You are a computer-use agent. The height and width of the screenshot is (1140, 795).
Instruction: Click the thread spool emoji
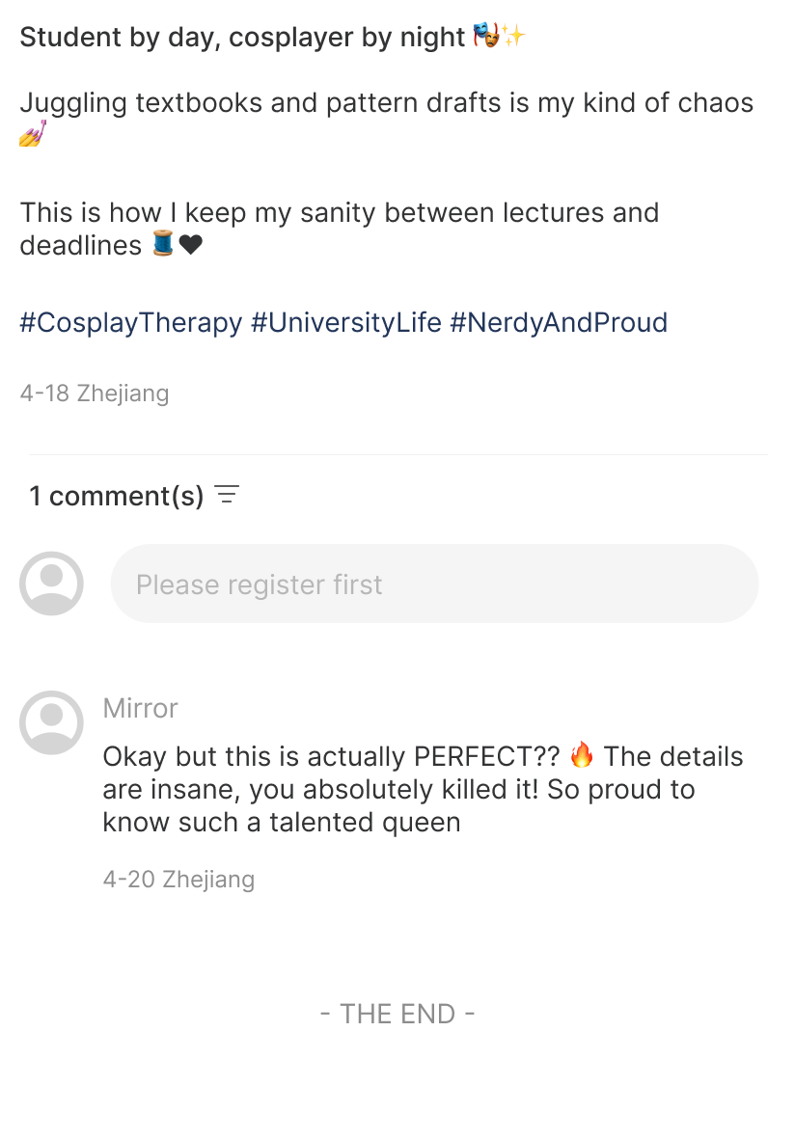pos(163,245)
